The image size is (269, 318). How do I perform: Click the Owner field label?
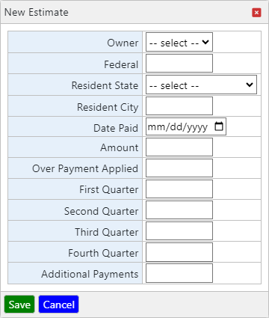(123, 43)
